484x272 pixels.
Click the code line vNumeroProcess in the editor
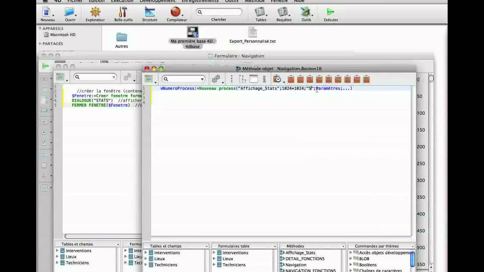pyautogui.click(x=256, y=88)
